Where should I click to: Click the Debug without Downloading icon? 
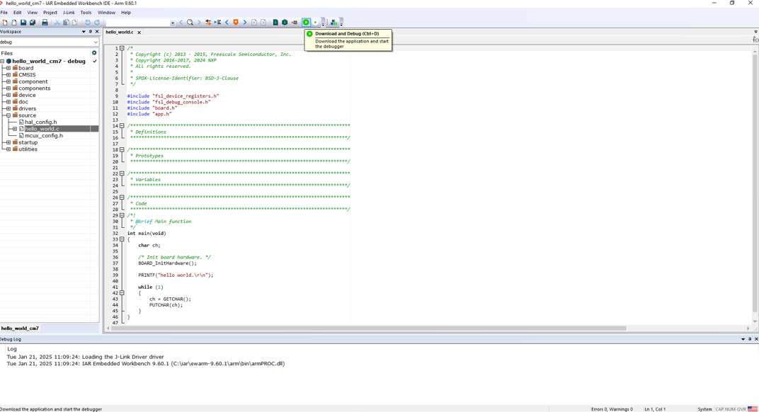[315, 23]
